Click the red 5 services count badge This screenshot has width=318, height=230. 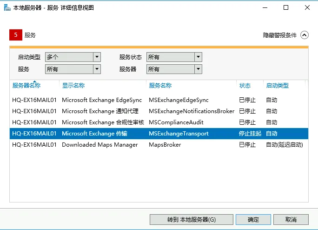(x=16, y=35)
